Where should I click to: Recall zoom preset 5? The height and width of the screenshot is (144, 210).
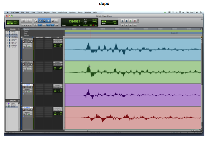(31, 25)
